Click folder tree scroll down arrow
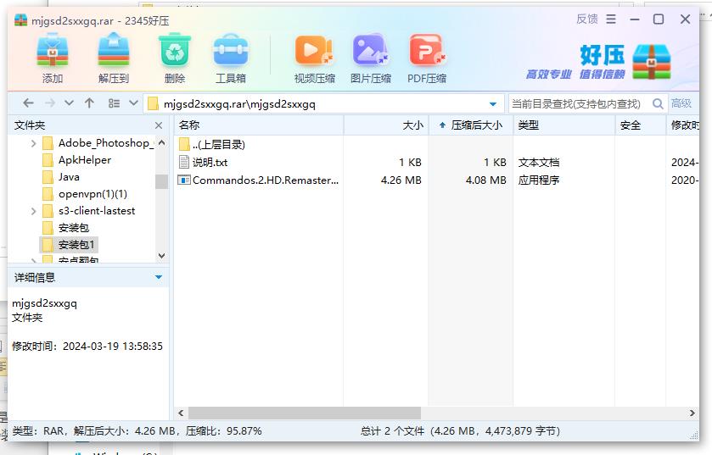Image resolution: width=712 pixels, height=455 pixels. 161,256
